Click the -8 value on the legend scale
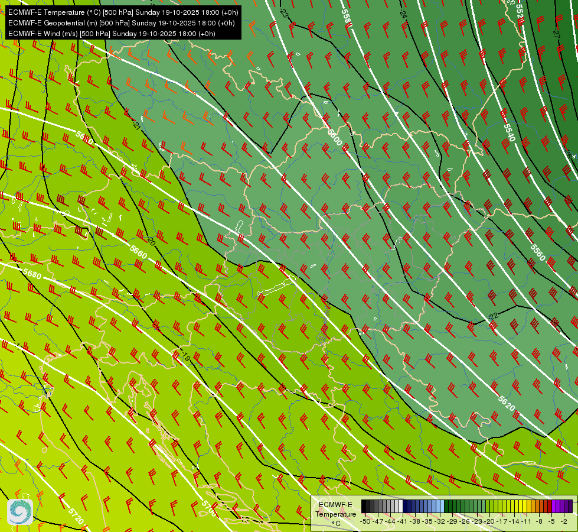Image resolution: width=578 pixels, height=532 pixels. tap(539, 521)
